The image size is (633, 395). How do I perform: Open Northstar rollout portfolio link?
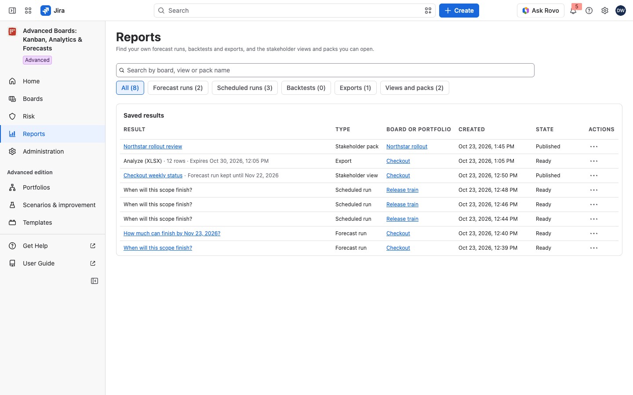pyautogui.click(x=407, y=147)
